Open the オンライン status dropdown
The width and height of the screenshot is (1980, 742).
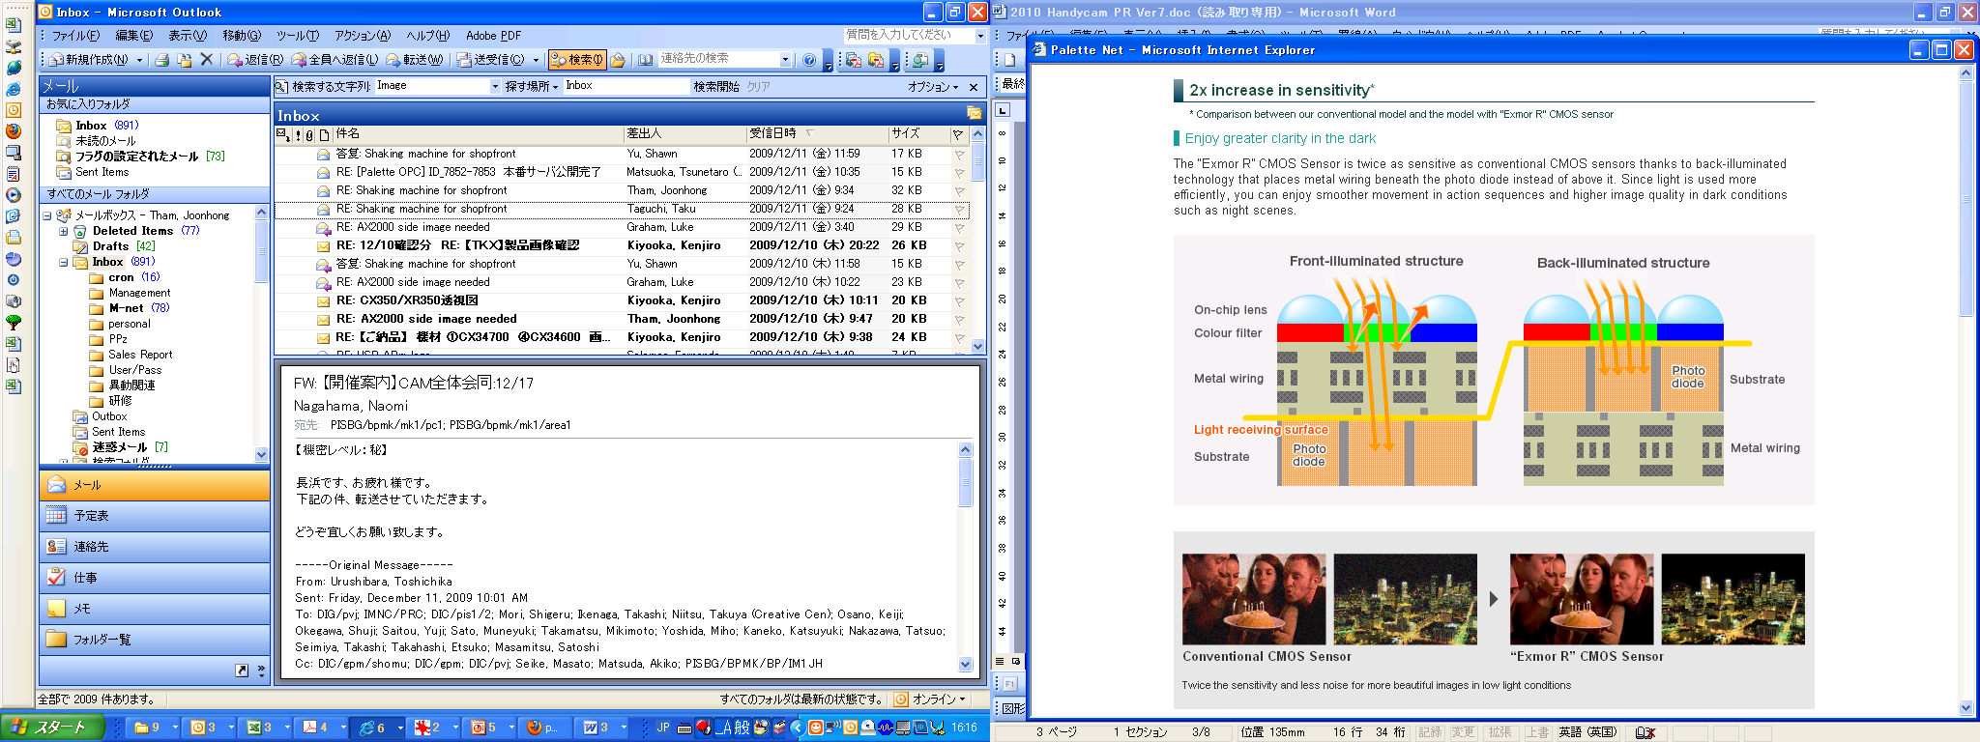(x=931, y=699)
